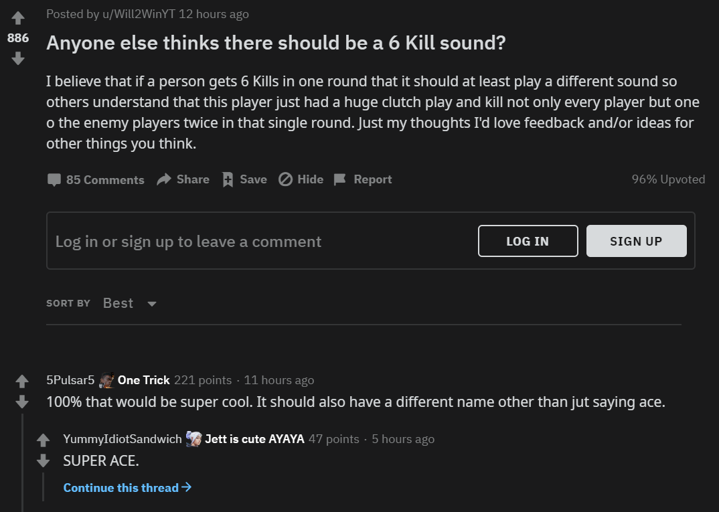Click the chevron next to SORT BY Best
This screenshot has width=719, height=512.
(151, 304)
